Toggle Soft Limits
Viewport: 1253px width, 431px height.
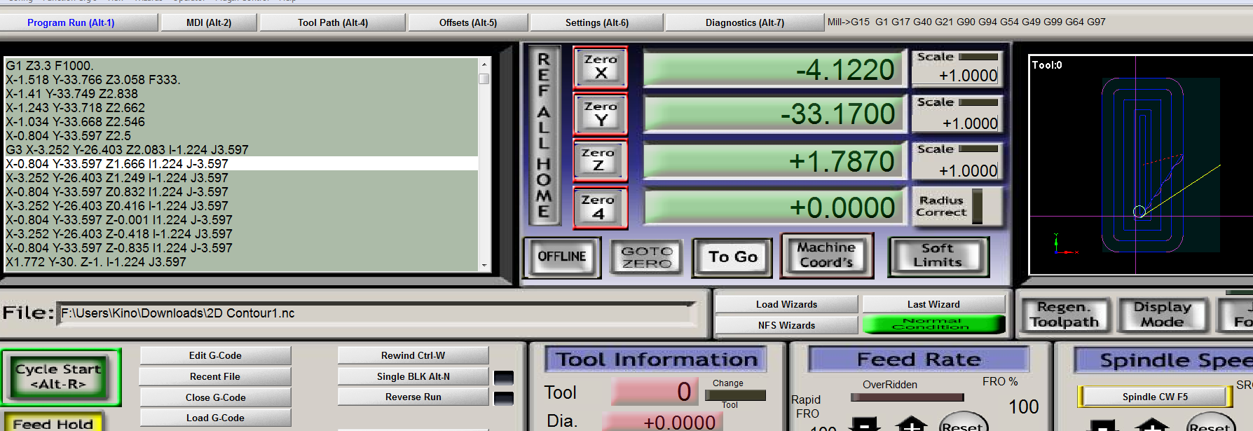click(938, 256)
